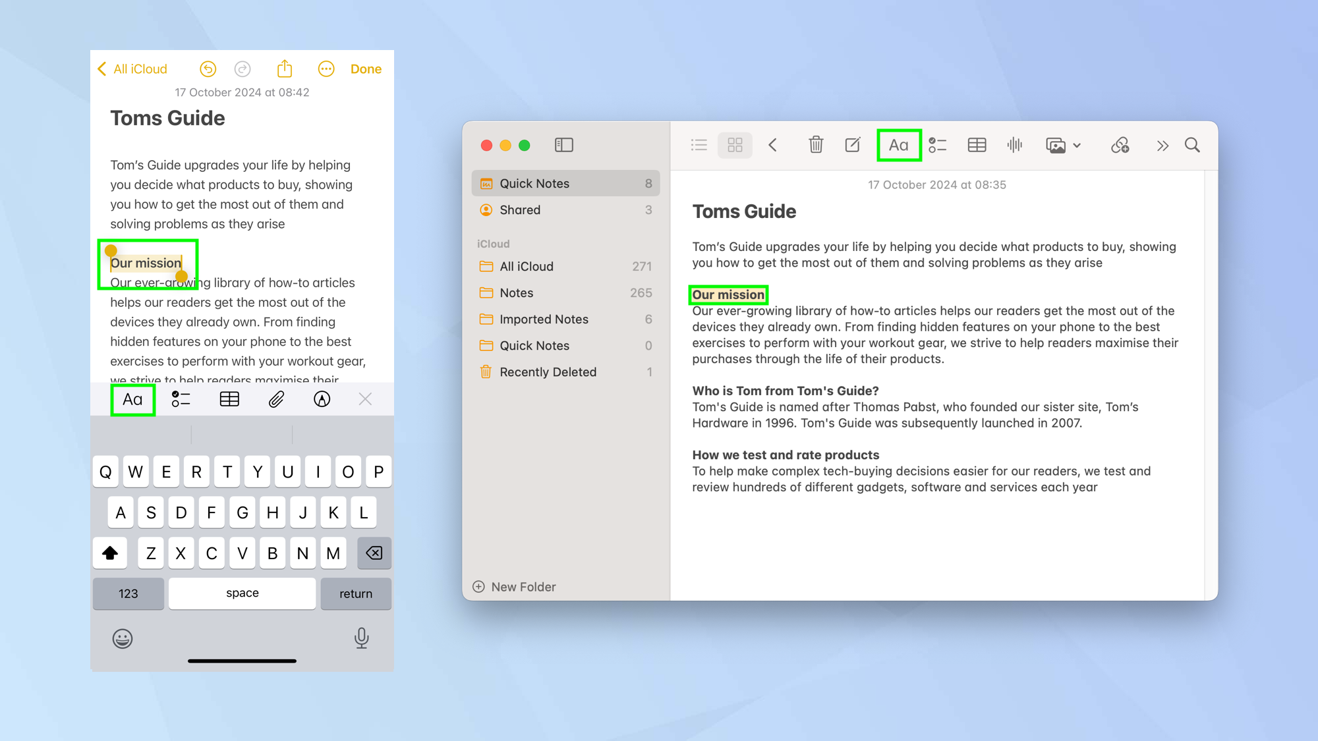
Task: Select the attachment paperclip icon
Action: (x=276, y=399)
